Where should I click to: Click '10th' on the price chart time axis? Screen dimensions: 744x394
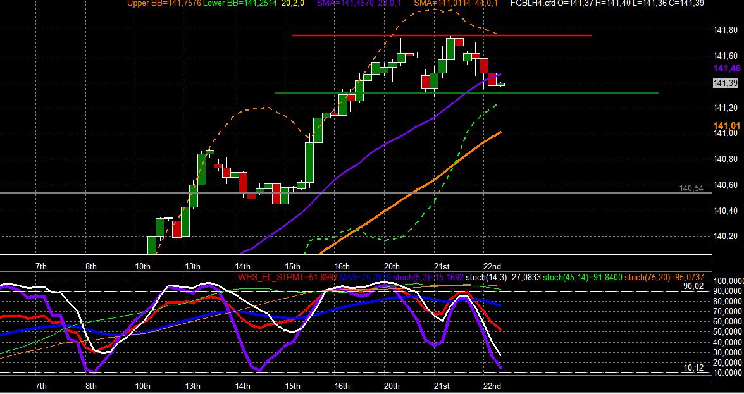[142, 266]
